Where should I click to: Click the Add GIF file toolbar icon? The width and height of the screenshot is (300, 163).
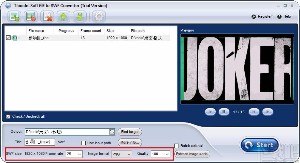point(14,16)
